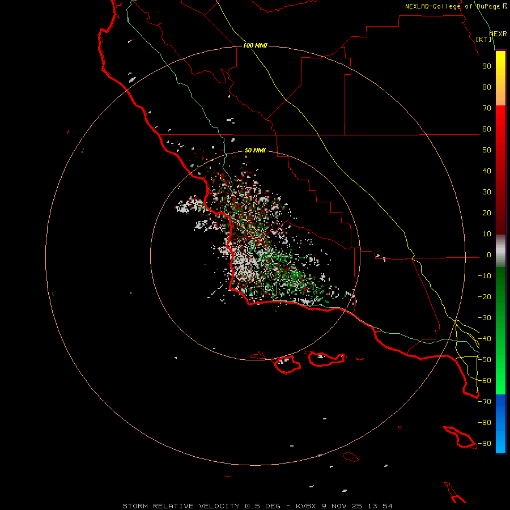This screenshot has width=510, height=510.
Task: Click the -50 knot label on the scale
Action: coord(484,360)
